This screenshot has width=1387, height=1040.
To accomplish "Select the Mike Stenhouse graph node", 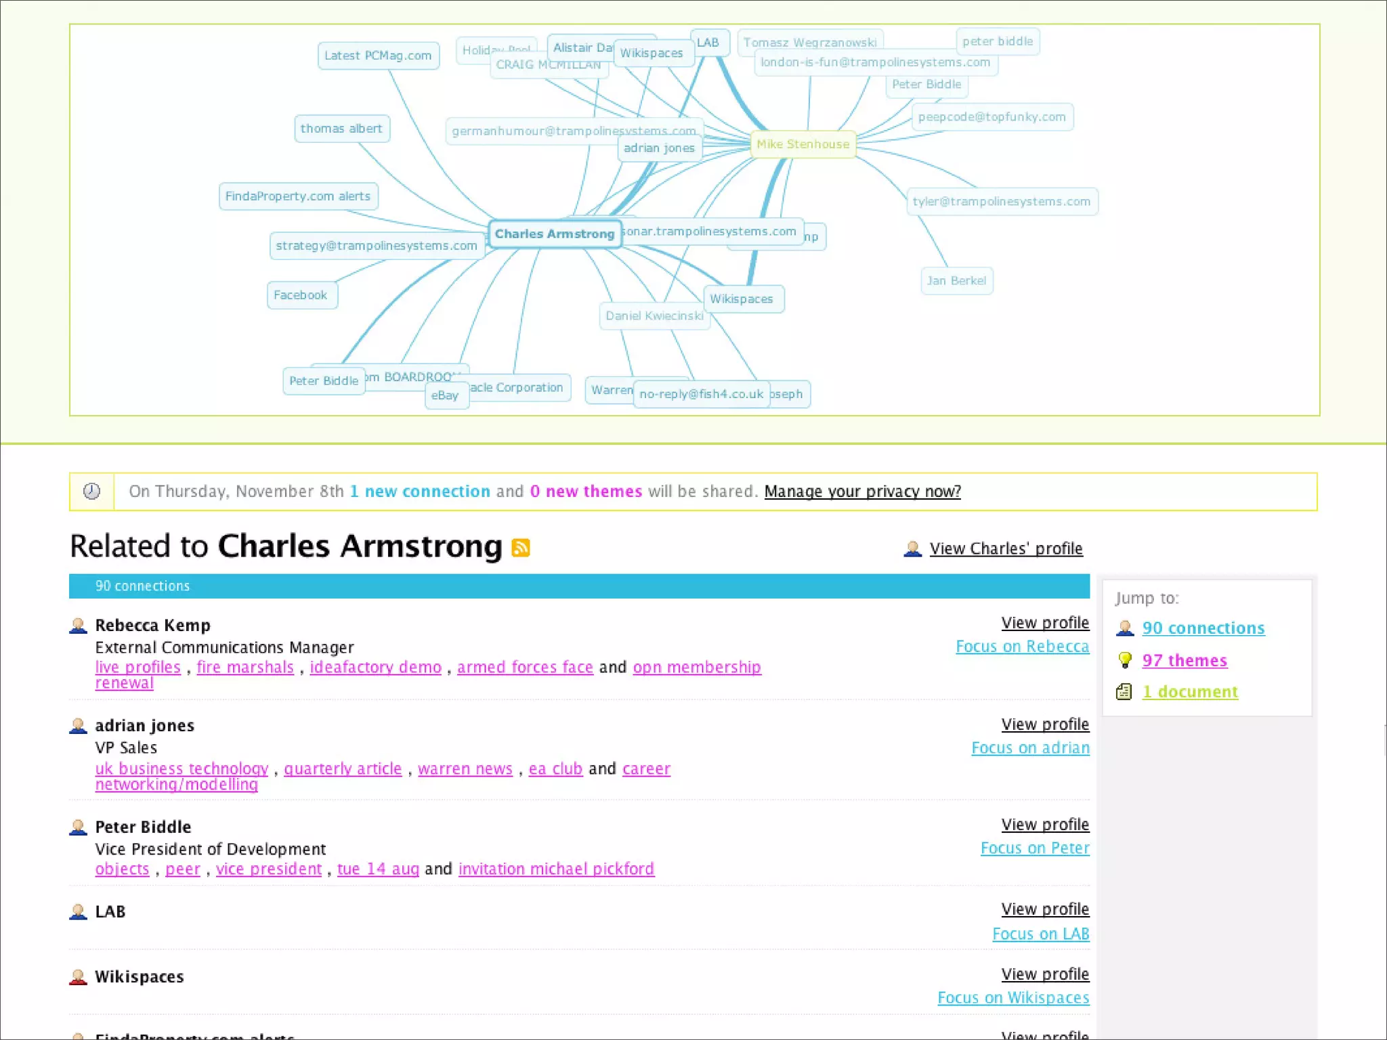I will pos(803,144).
